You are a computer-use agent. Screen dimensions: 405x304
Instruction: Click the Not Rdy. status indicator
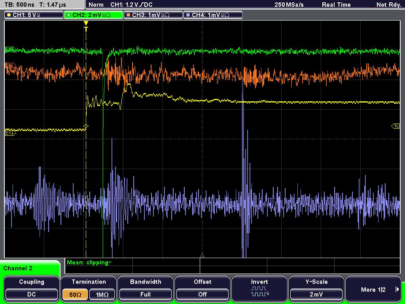(388, 5)
